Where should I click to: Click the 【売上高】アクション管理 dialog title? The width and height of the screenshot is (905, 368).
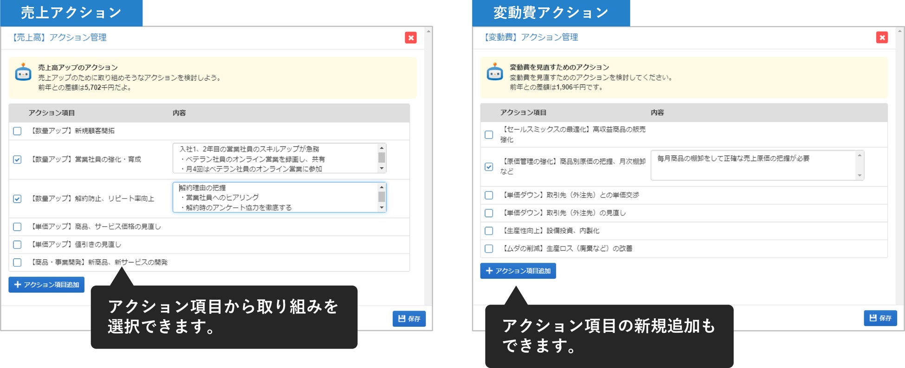pyautogui.click(x=58, y=38)
